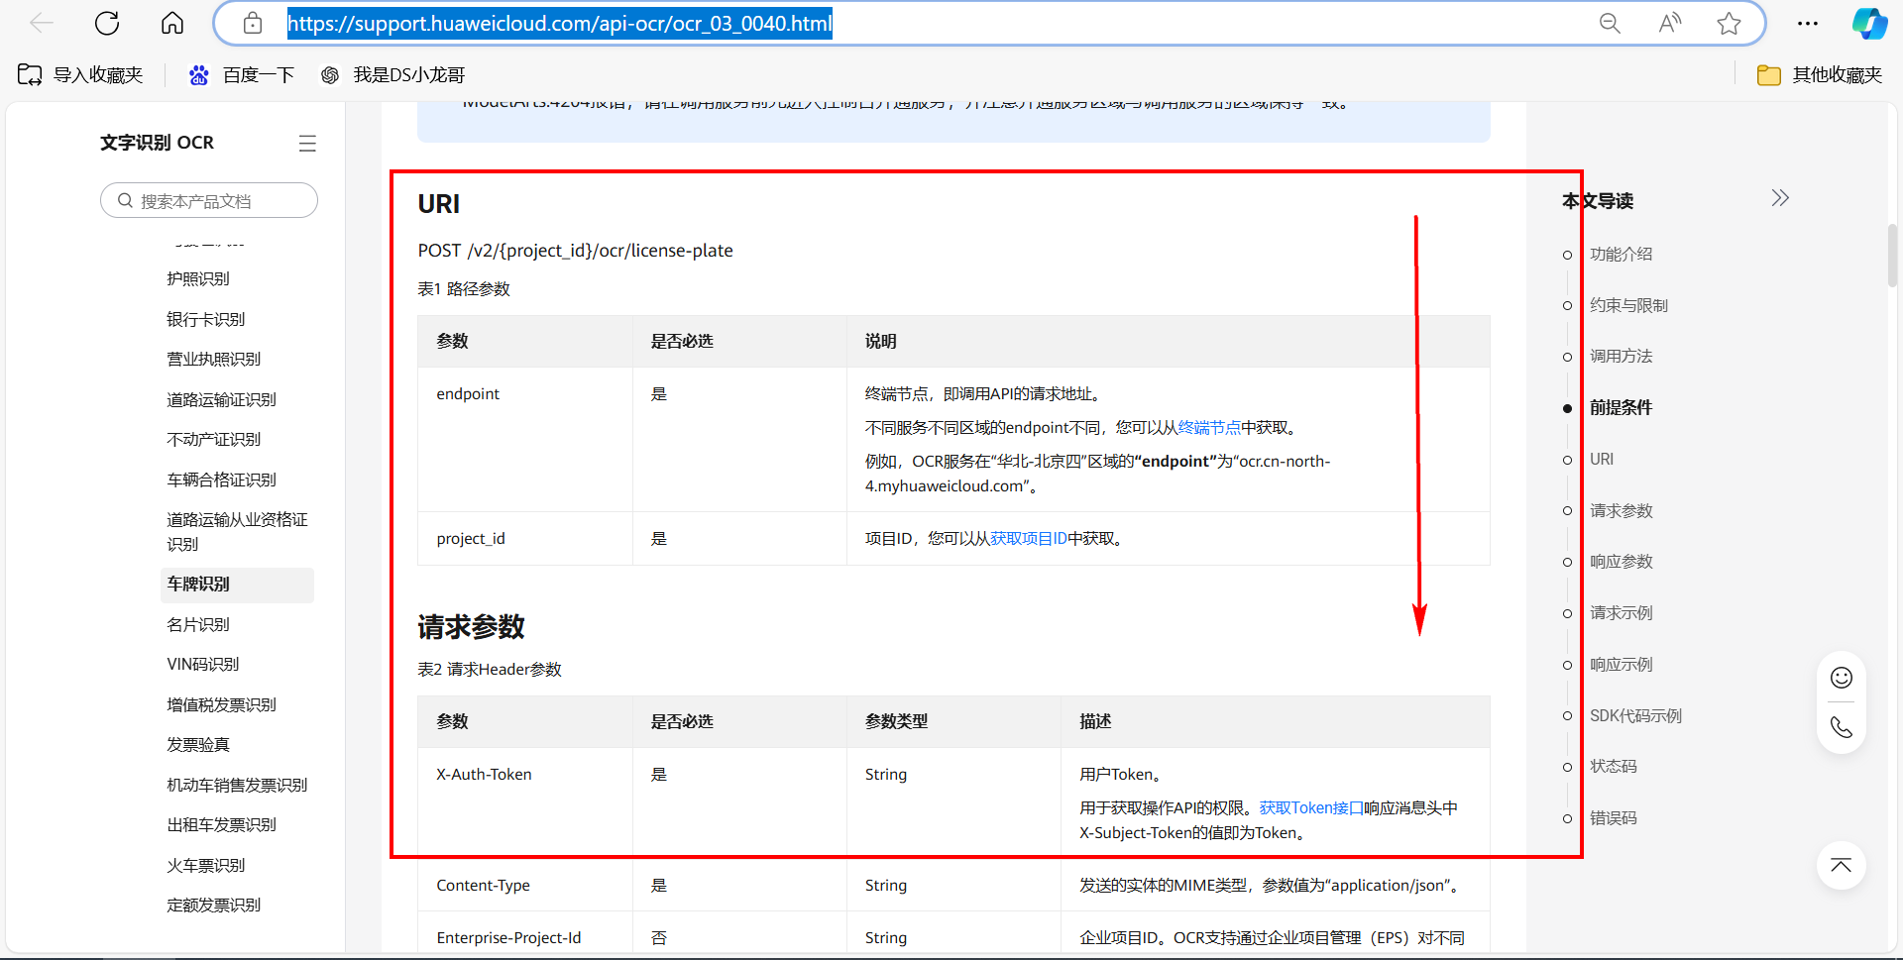The image size is (1903, 960).
Task: Open the browser settings ellipsis menu
Action: [1808, 23]
